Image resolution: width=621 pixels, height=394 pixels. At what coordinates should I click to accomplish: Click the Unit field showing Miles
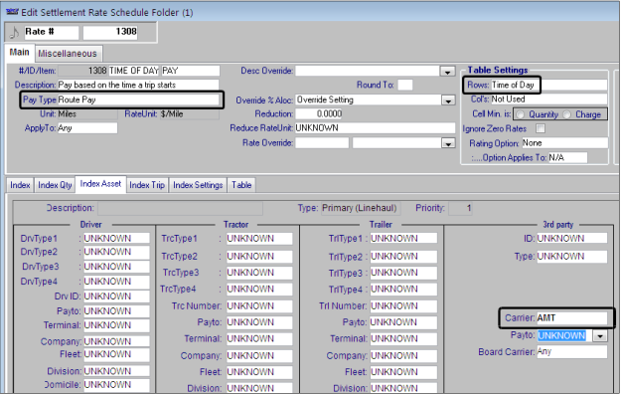[87, 113]
